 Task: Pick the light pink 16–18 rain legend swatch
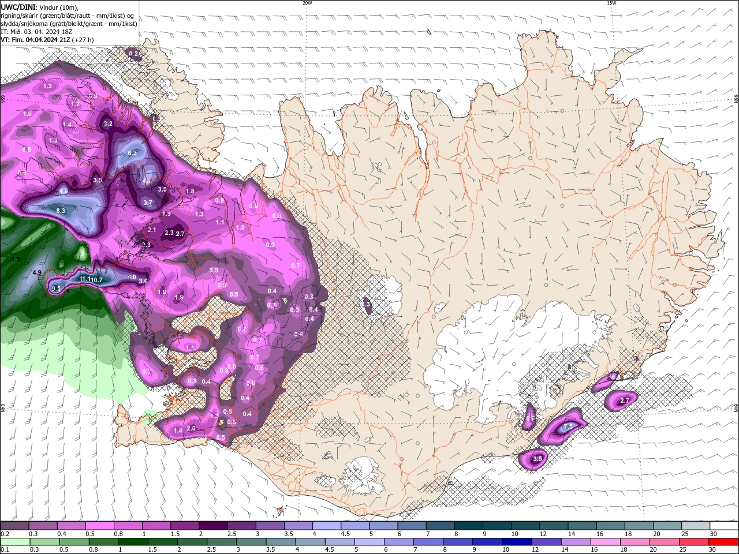coord(607,542)
